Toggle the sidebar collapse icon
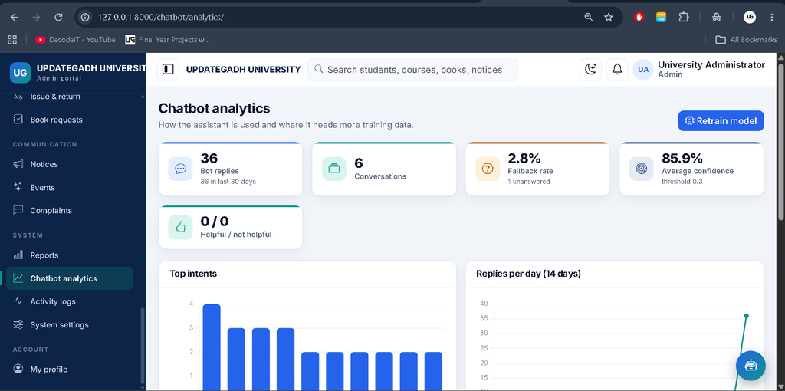785x391 pixels. coord(168,70)
